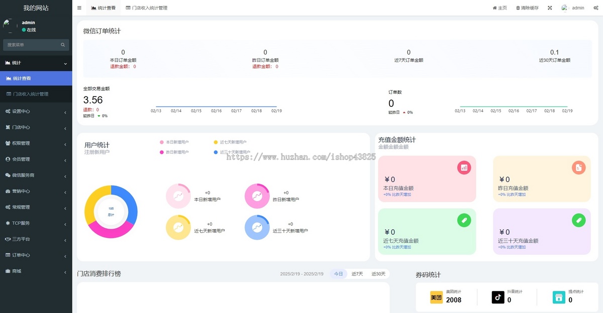Expand the 营销中心 menu
The height and width of the screenshot is (313, 603).
pyautogui.click(x=36, y=192)
